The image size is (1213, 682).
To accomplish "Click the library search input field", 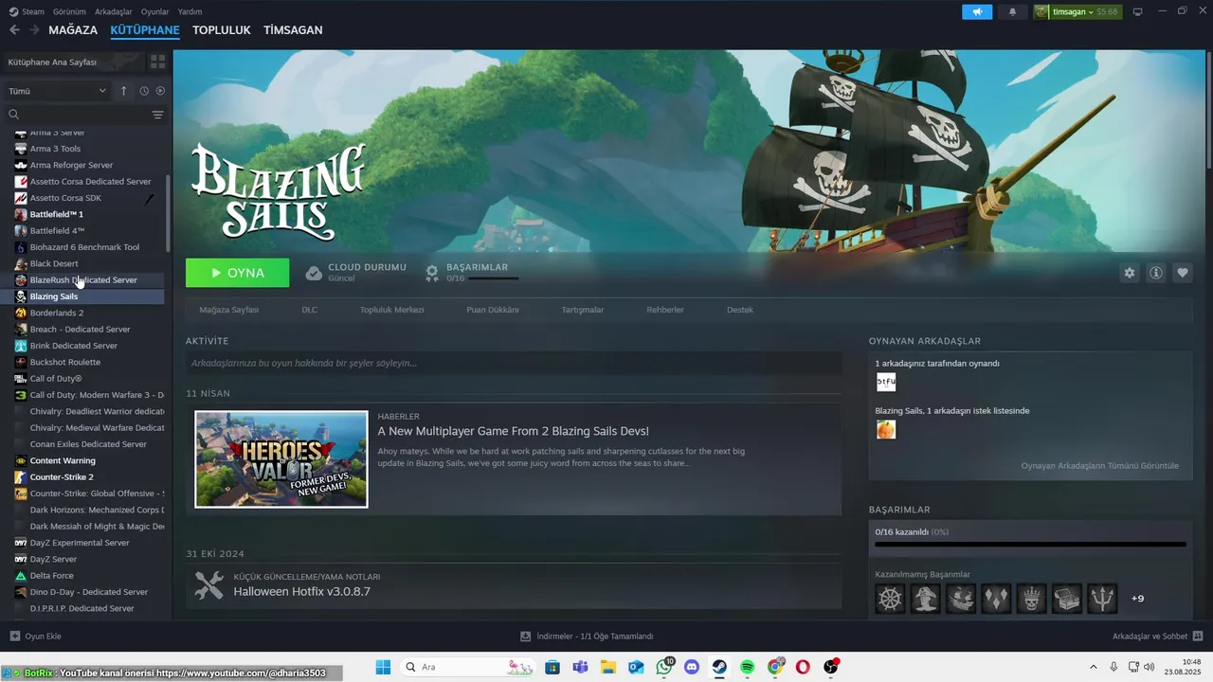I will pyautogui.click(x=84, y=115).
